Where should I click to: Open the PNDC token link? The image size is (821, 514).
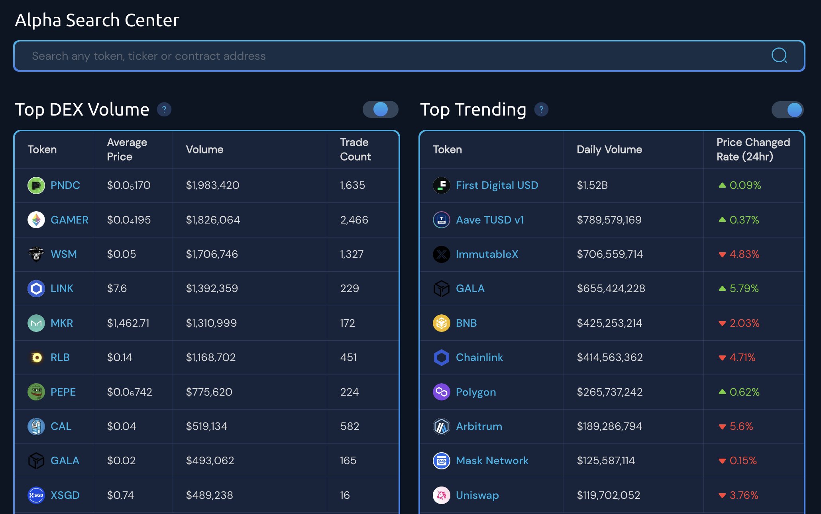[65, 185]
